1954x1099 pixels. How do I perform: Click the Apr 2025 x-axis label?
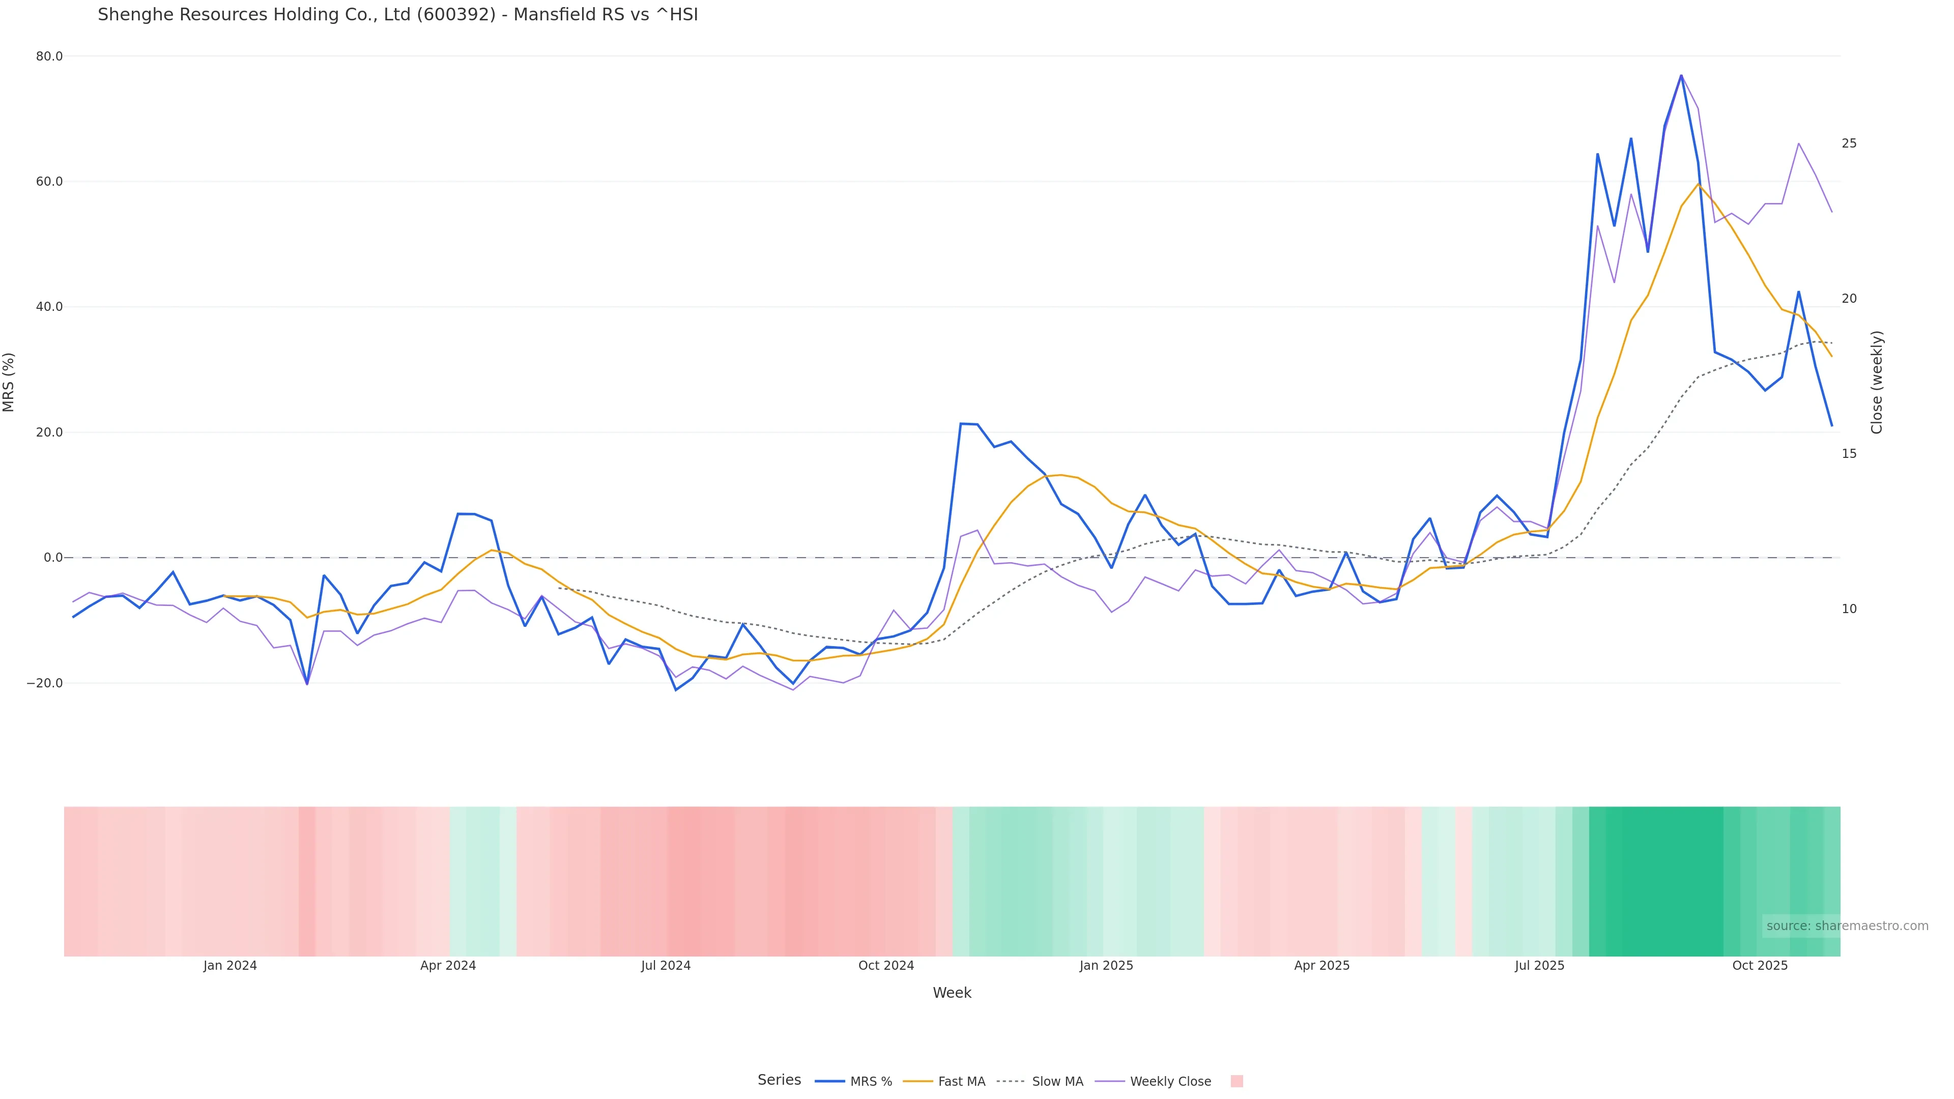pos(1321,966)
